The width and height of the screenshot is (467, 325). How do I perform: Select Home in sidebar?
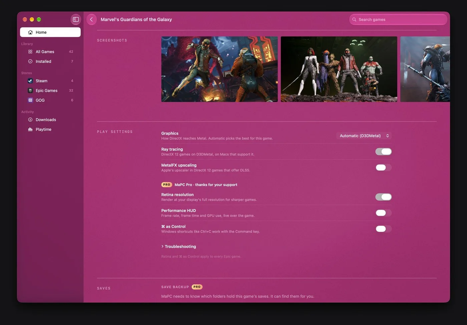click(50, 32)
